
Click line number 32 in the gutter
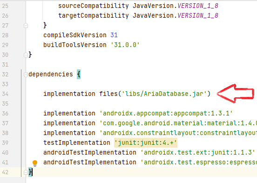5,75
